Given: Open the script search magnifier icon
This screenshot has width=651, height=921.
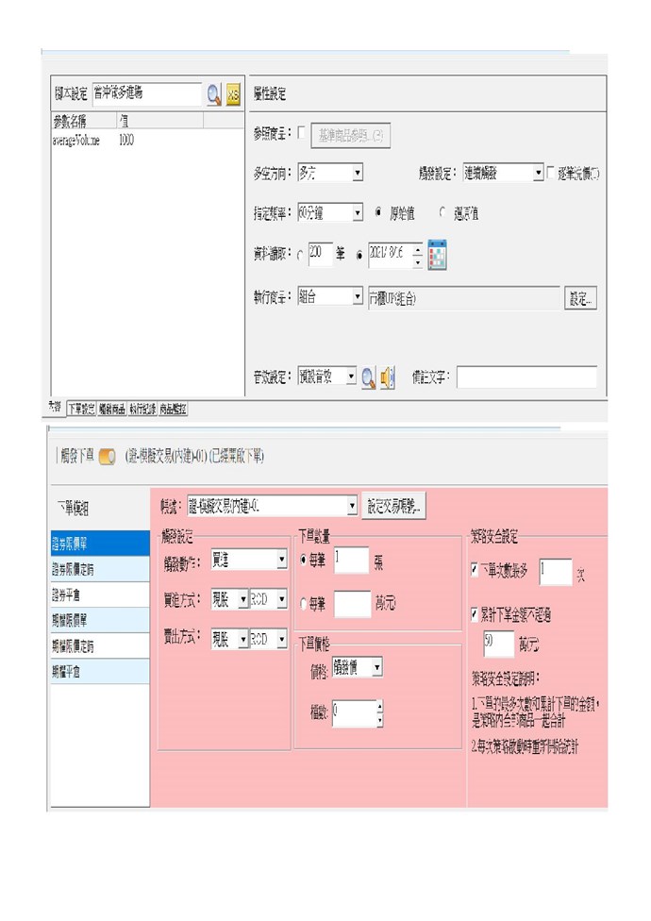Looking at the screenshot, I should [x=213, y=94].
